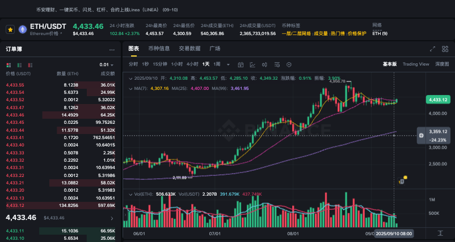Image resolution: width=455 pixels, height=242 pixels.
Task: Select the 4小时 chart interval
Action: (192, 64)
